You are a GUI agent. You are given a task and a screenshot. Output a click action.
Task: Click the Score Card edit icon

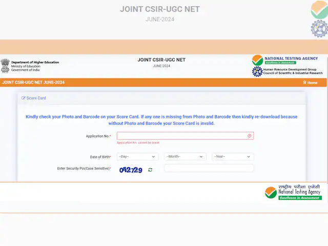click(24, 98)
